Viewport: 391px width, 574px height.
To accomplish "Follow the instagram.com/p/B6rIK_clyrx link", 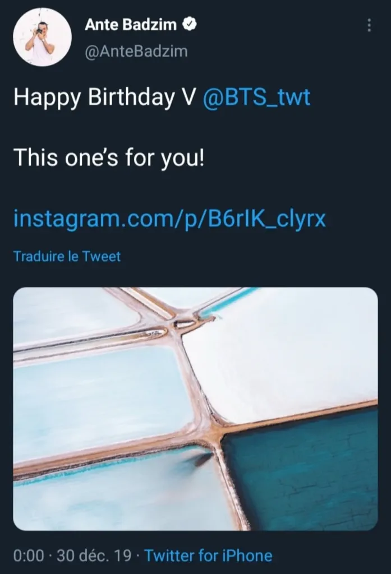I will (169, 218).
